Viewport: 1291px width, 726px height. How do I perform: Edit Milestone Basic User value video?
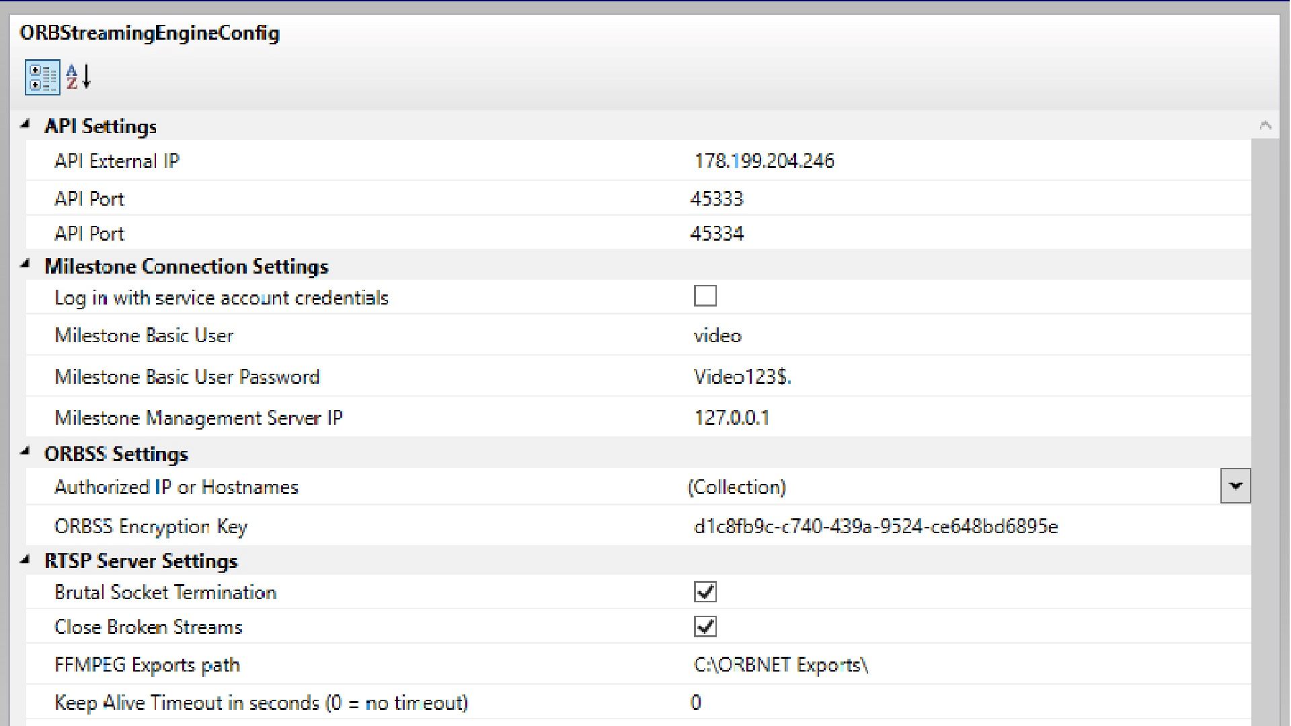pos(717,335)
